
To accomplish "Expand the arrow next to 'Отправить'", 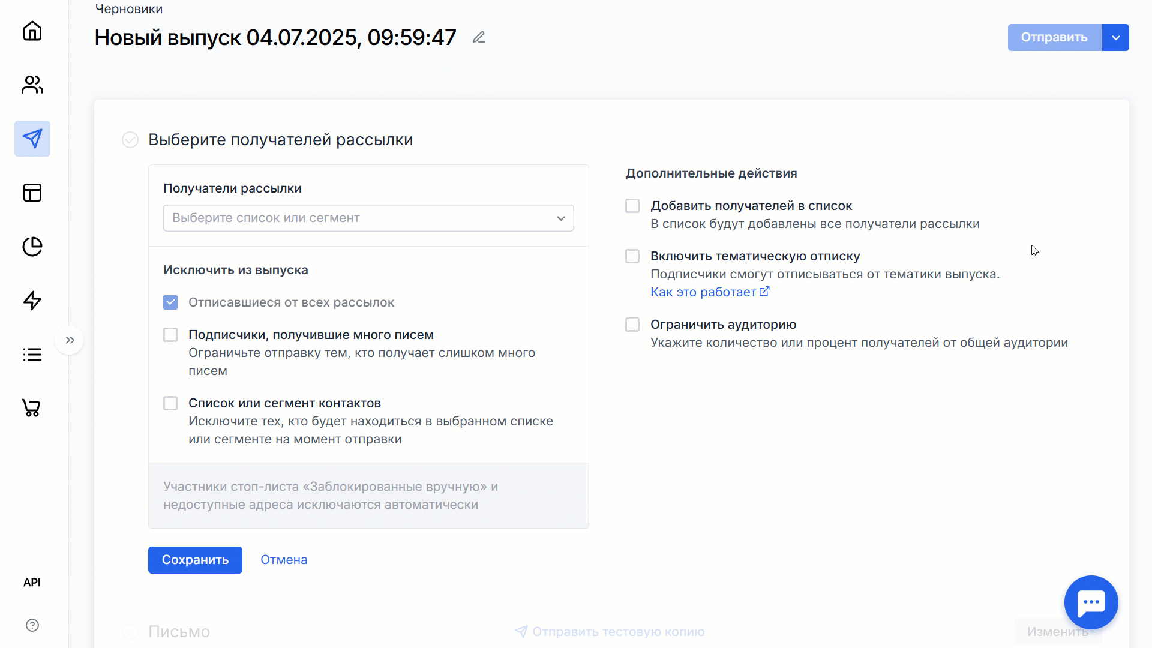I will pos(1115,38).
